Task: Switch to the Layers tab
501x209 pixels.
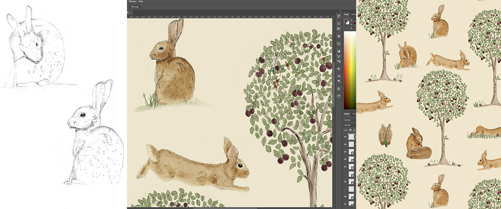Action: click(x=347, y=114)
